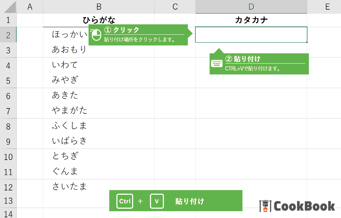Select column D header
The image size is (341, 218).
[x=251, y=6]
